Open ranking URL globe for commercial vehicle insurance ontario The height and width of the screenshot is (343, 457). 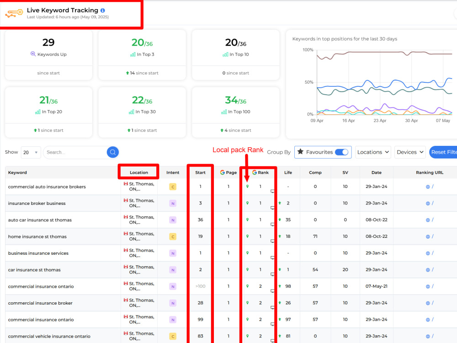pyautogui.click(x=428, y=336)
